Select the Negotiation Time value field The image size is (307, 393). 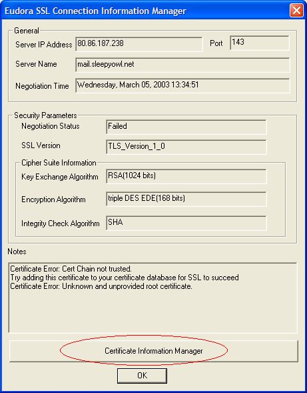pyautogui.click(x=182, y=85)
